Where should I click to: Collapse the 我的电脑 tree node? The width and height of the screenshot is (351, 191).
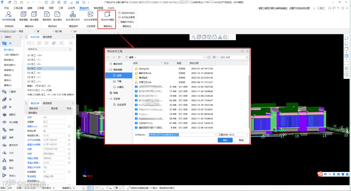(108, 70)
